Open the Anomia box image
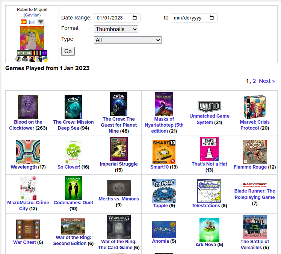The width and height of the screenshot is (281, 254). tap(164, 230)
